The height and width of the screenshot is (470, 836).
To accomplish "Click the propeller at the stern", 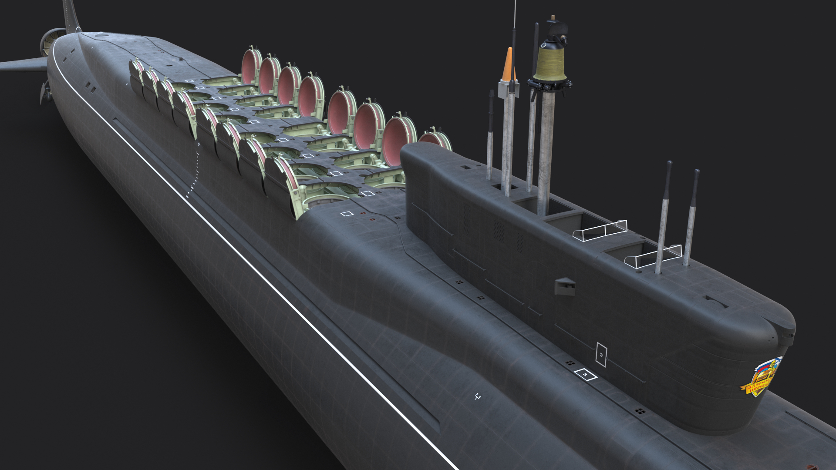I will 49,42.
